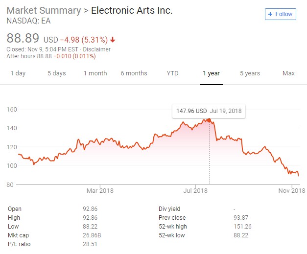
Task: Click the plus icon on Follow
Action: click(271, 14)
